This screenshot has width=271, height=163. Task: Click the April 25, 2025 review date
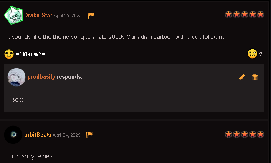pos(68,15)
